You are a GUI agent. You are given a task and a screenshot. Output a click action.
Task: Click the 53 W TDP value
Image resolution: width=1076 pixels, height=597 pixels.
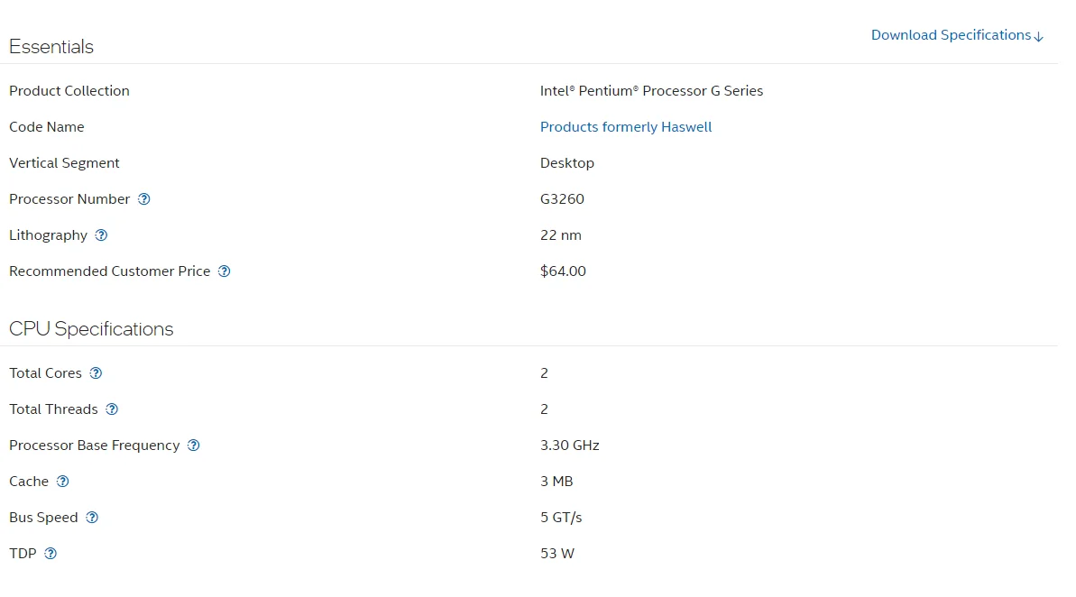(556, 554)
